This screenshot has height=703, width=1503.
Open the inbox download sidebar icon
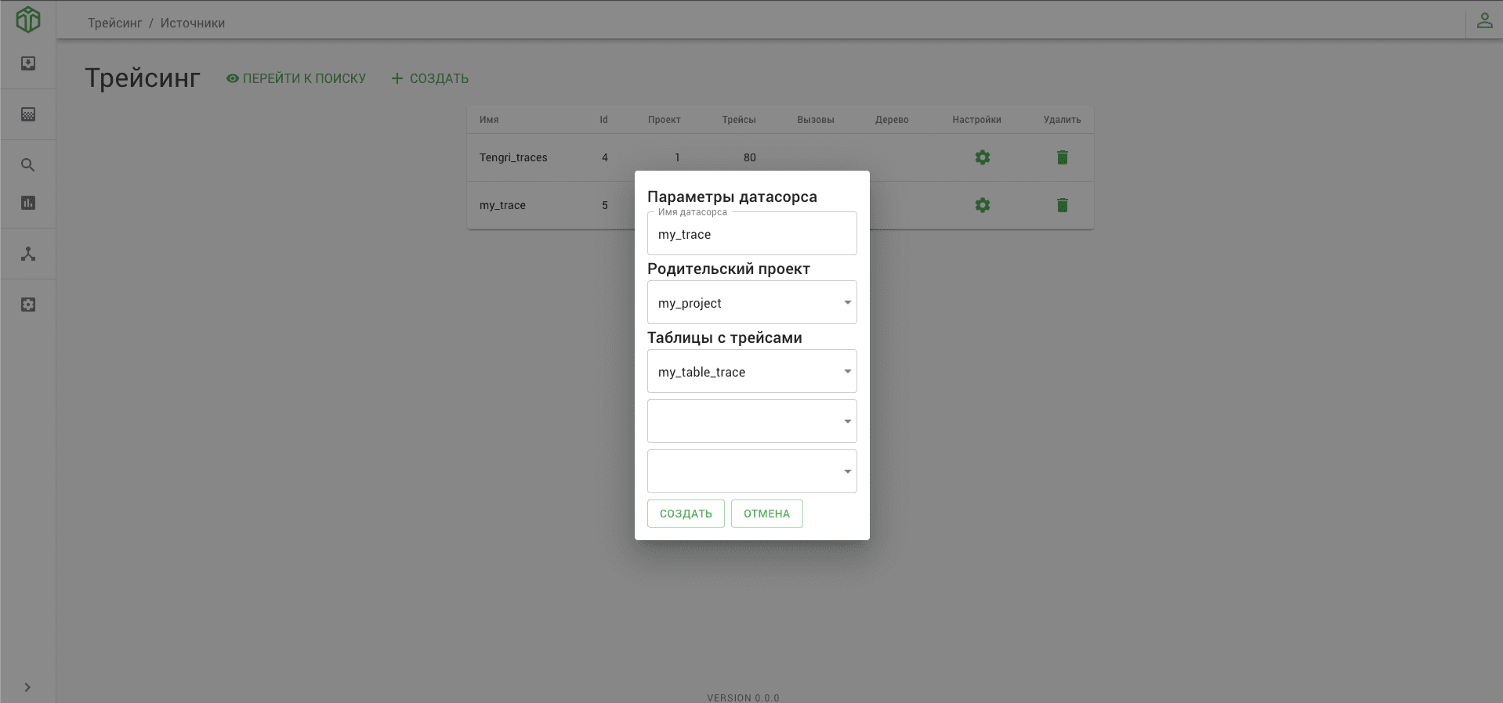click(28, 63)
